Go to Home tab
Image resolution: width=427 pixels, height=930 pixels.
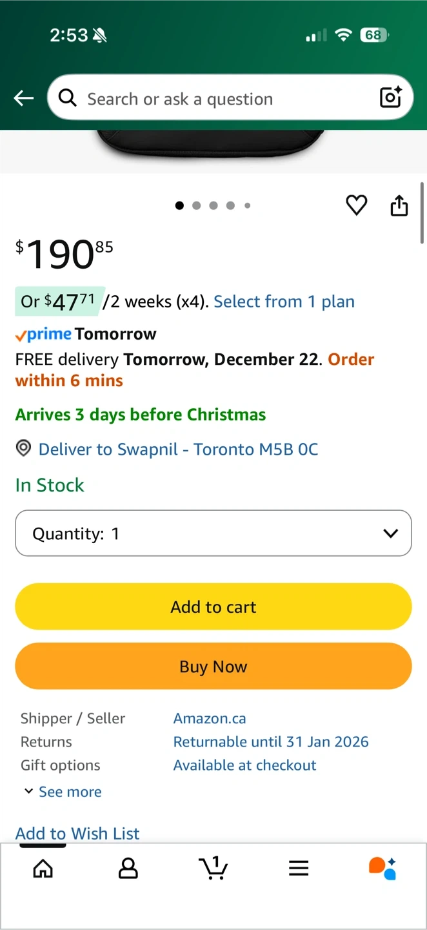(43, 869)
